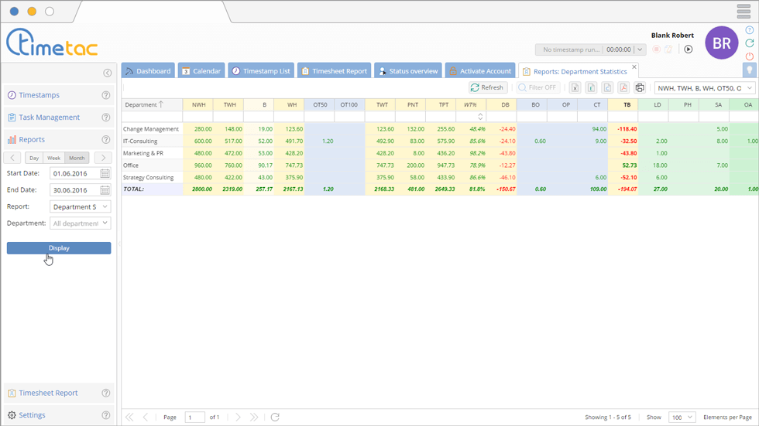Click the lightbulb tips icon
This screenshot has width=759, height=426.
(749, 70)
